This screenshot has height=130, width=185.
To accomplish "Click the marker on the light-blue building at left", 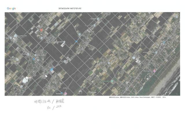I will (16, 36).
